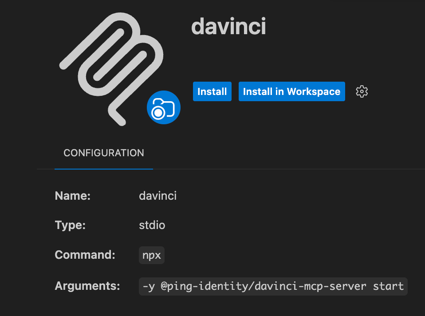Click the blue remote folder badge icon
425x316 pixels.
pos(163,107)
